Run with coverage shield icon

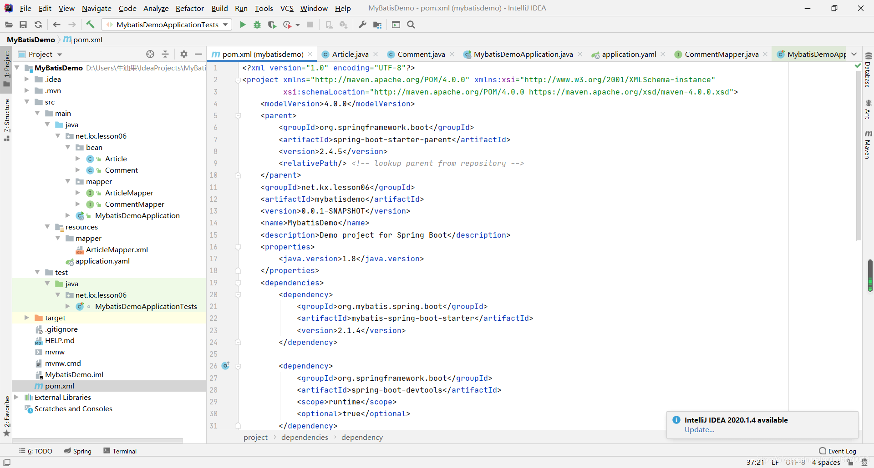[x=272, y=25]
